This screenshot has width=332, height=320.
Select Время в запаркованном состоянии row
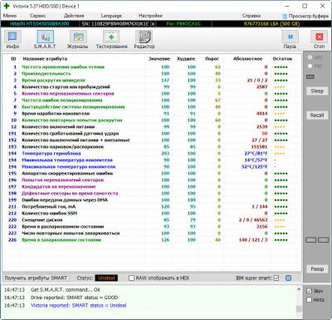(x=152, y=239)
